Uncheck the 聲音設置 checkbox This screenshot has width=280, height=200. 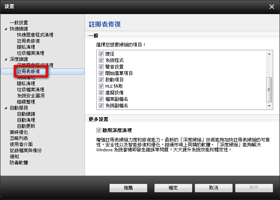[x=101, y=67]
